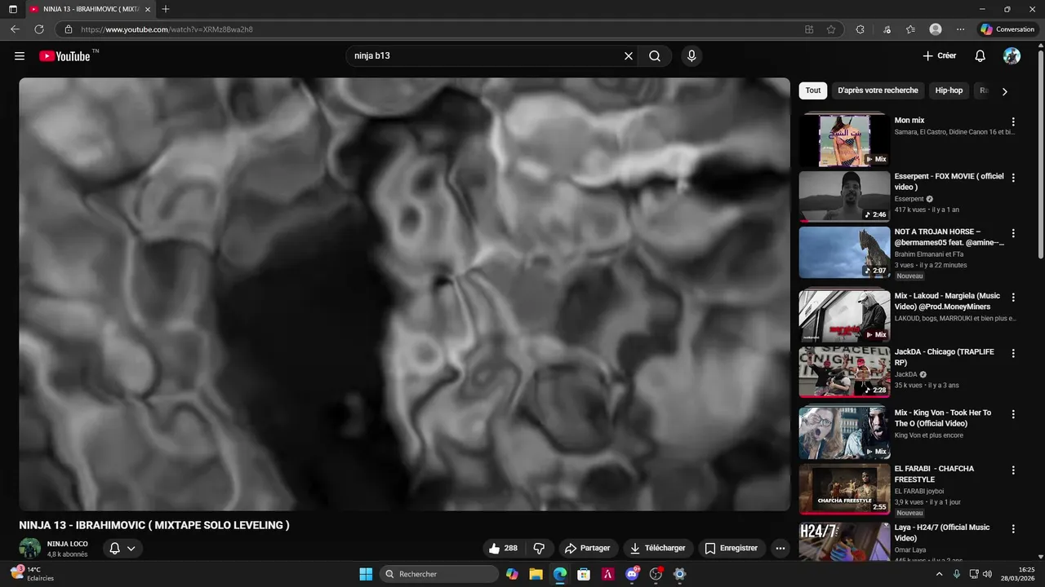
Task: Click the browser address bar URL
Action: tap(167, 29)
